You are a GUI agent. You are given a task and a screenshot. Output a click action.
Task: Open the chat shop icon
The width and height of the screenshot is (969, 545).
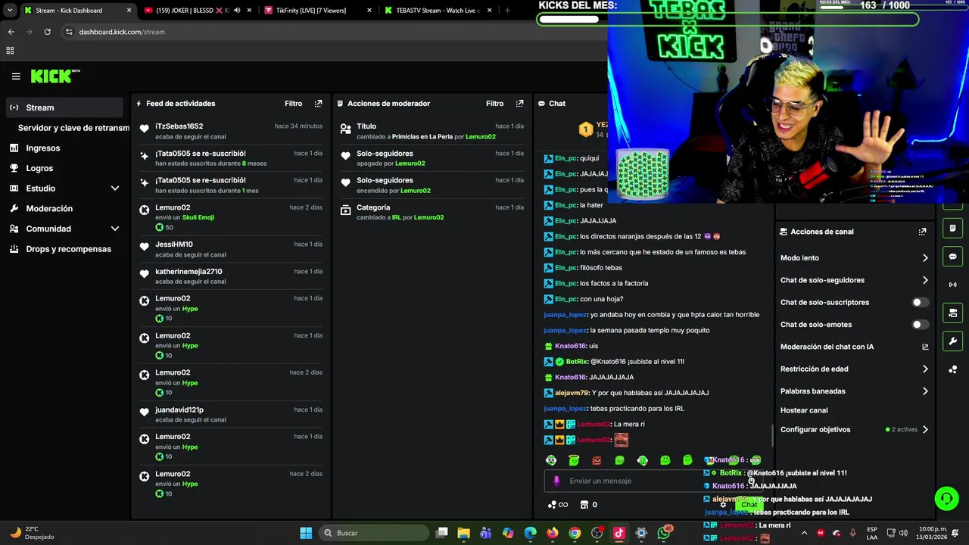pyautogui.click(x=584, y=505)
